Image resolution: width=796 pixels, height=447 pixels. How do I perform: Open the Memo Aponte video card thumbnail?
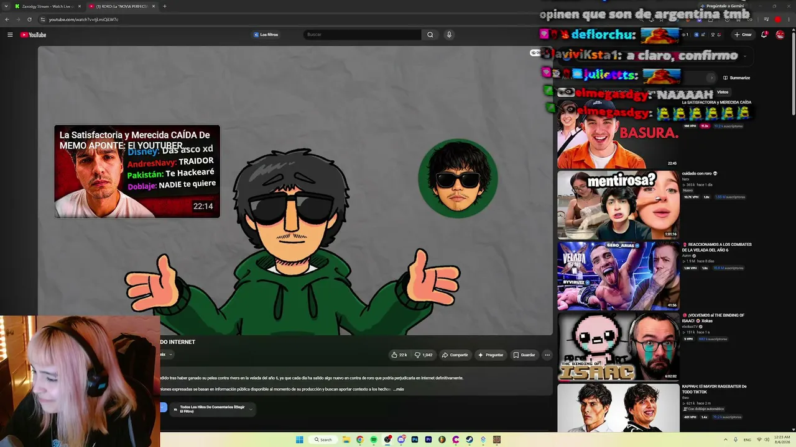(x=137, y=171)
